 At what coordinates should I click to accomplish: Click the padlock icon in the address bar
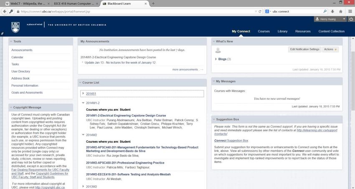(18, 11)
